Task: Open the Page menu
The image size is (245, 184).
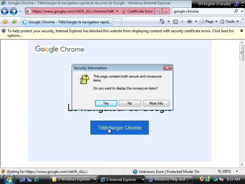Action: click(x=209, y=21)
